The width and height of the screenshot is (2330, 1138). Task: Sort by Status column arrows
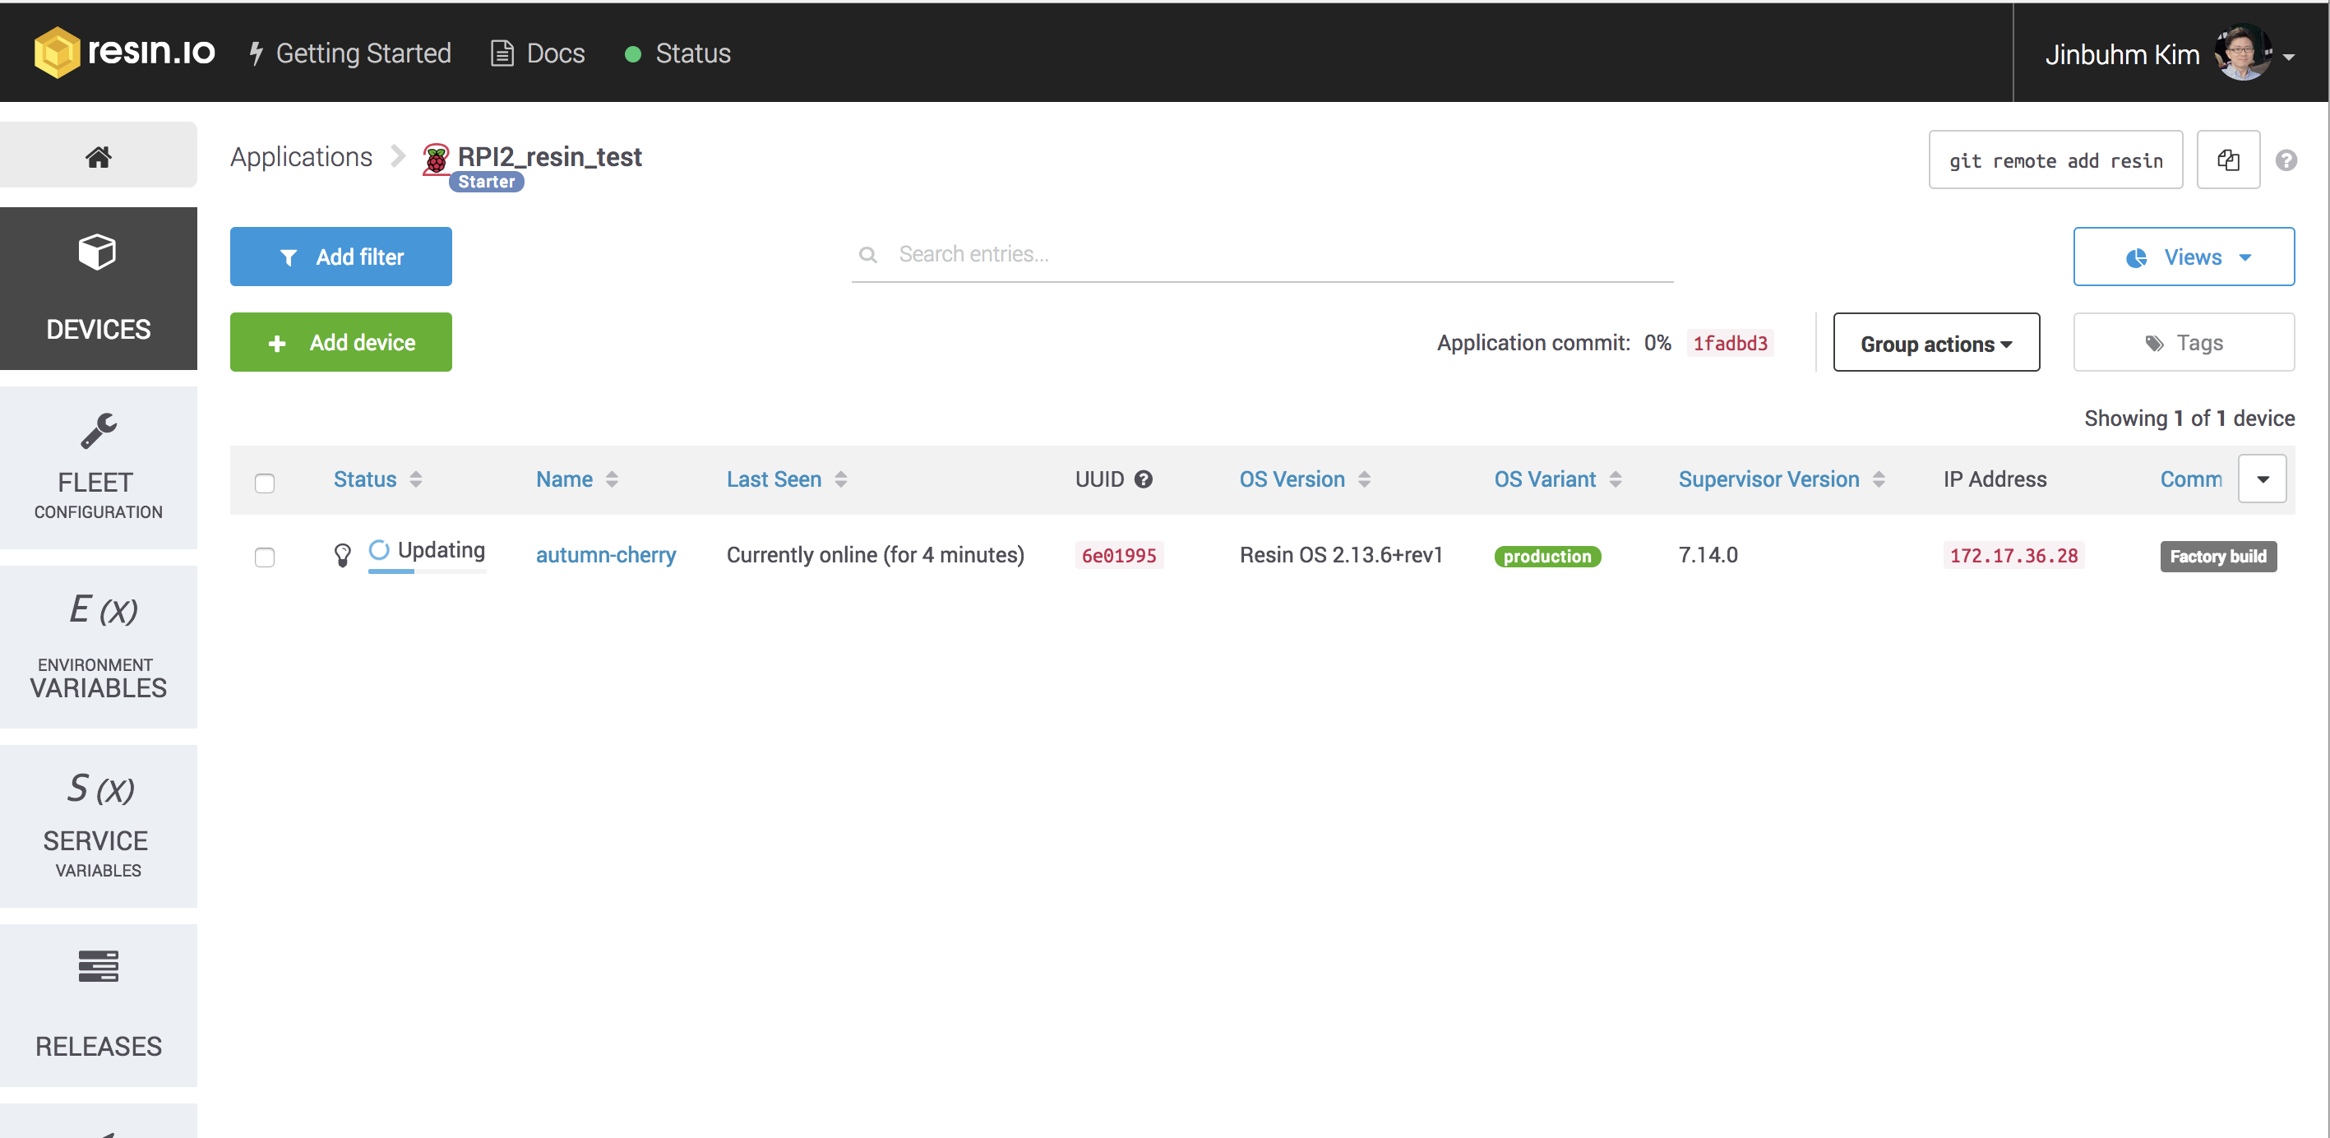tap(416, 479)
